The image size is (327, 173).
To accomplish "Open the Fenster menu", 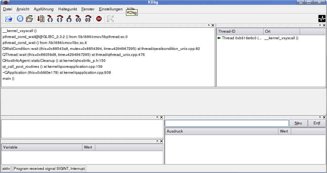I will (88, 9).
